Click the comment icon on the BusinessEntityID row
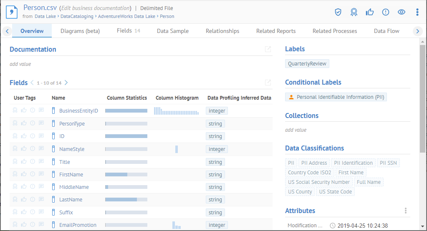 click(x=41, y=110)
